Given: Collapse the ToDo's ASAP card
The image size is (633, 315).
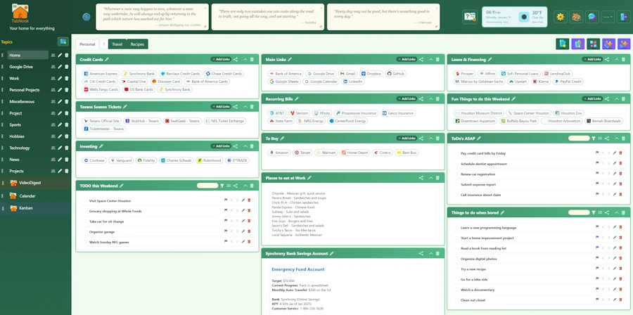Looking at the screenshot, I should tap(616, 139).
